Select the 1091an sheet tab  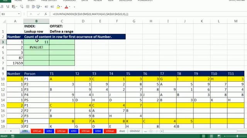click(x=37, y=131)
